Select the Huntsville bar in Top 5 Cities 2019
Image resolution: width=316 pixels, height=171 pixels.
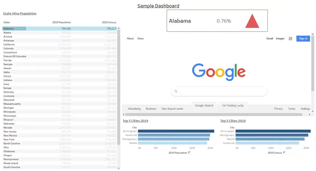click(x=174, y=135)
